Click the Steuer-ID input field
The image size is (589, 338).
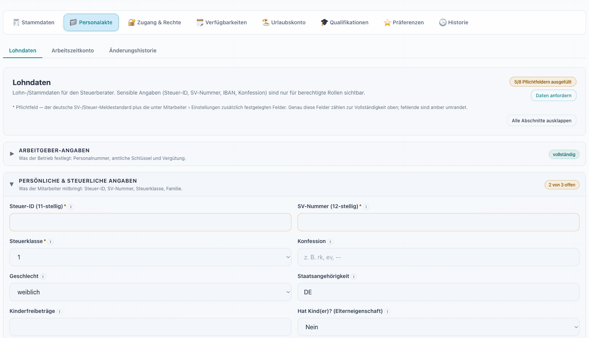coord(150,222)
